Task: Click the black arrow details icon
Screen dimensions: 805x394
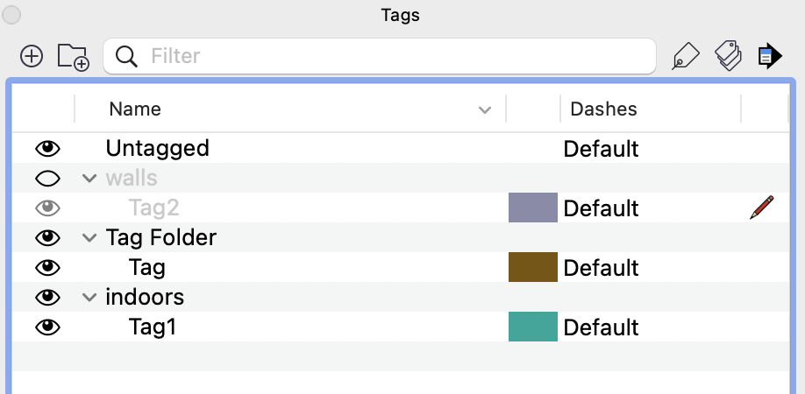Action: tap(770, 57)
